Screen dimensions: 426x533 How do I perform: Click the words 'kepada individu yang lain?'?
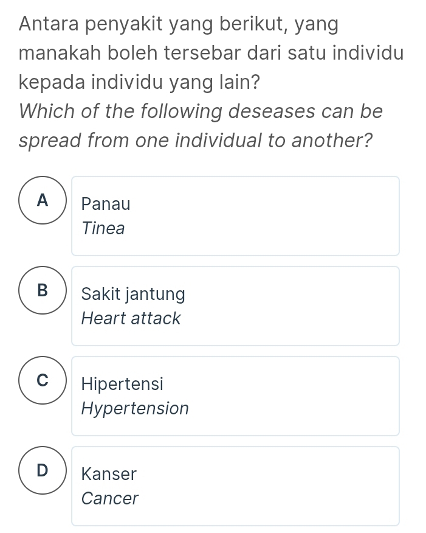click(139, 82)
